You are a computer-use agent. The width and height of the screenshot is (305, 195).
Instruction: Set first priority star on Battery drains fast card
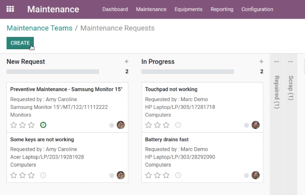[148, 175]
